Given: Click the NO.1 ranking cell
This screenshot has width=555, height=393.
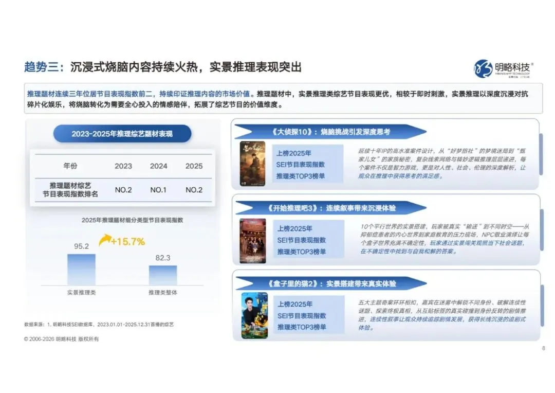Looking at the screenshot, I should pyautogui.click(x=158, y=190).
